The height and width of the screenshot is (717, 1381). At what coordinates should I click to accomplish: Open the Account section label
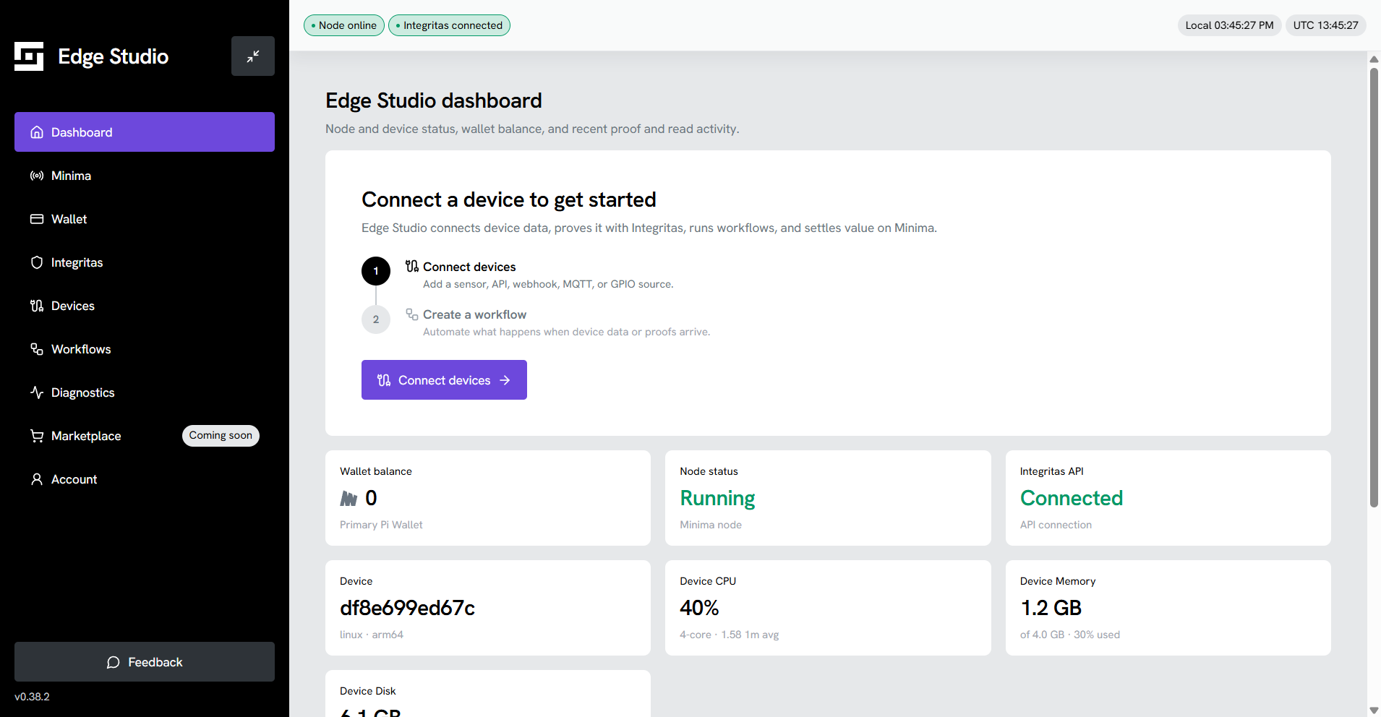click(74, 479)
